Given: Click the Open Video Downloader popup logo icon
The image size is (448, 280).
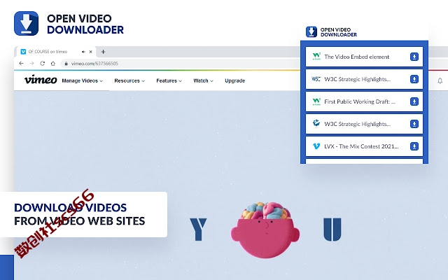Looking at the screenshot, I should click(x=311, y=31).
